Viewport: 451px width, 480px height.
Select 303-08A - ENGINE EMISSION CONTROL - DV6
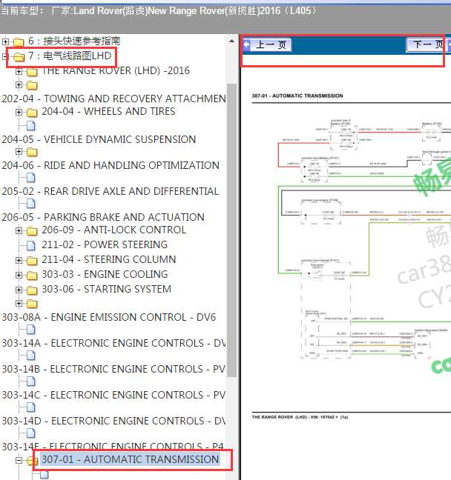pos(109,318)
